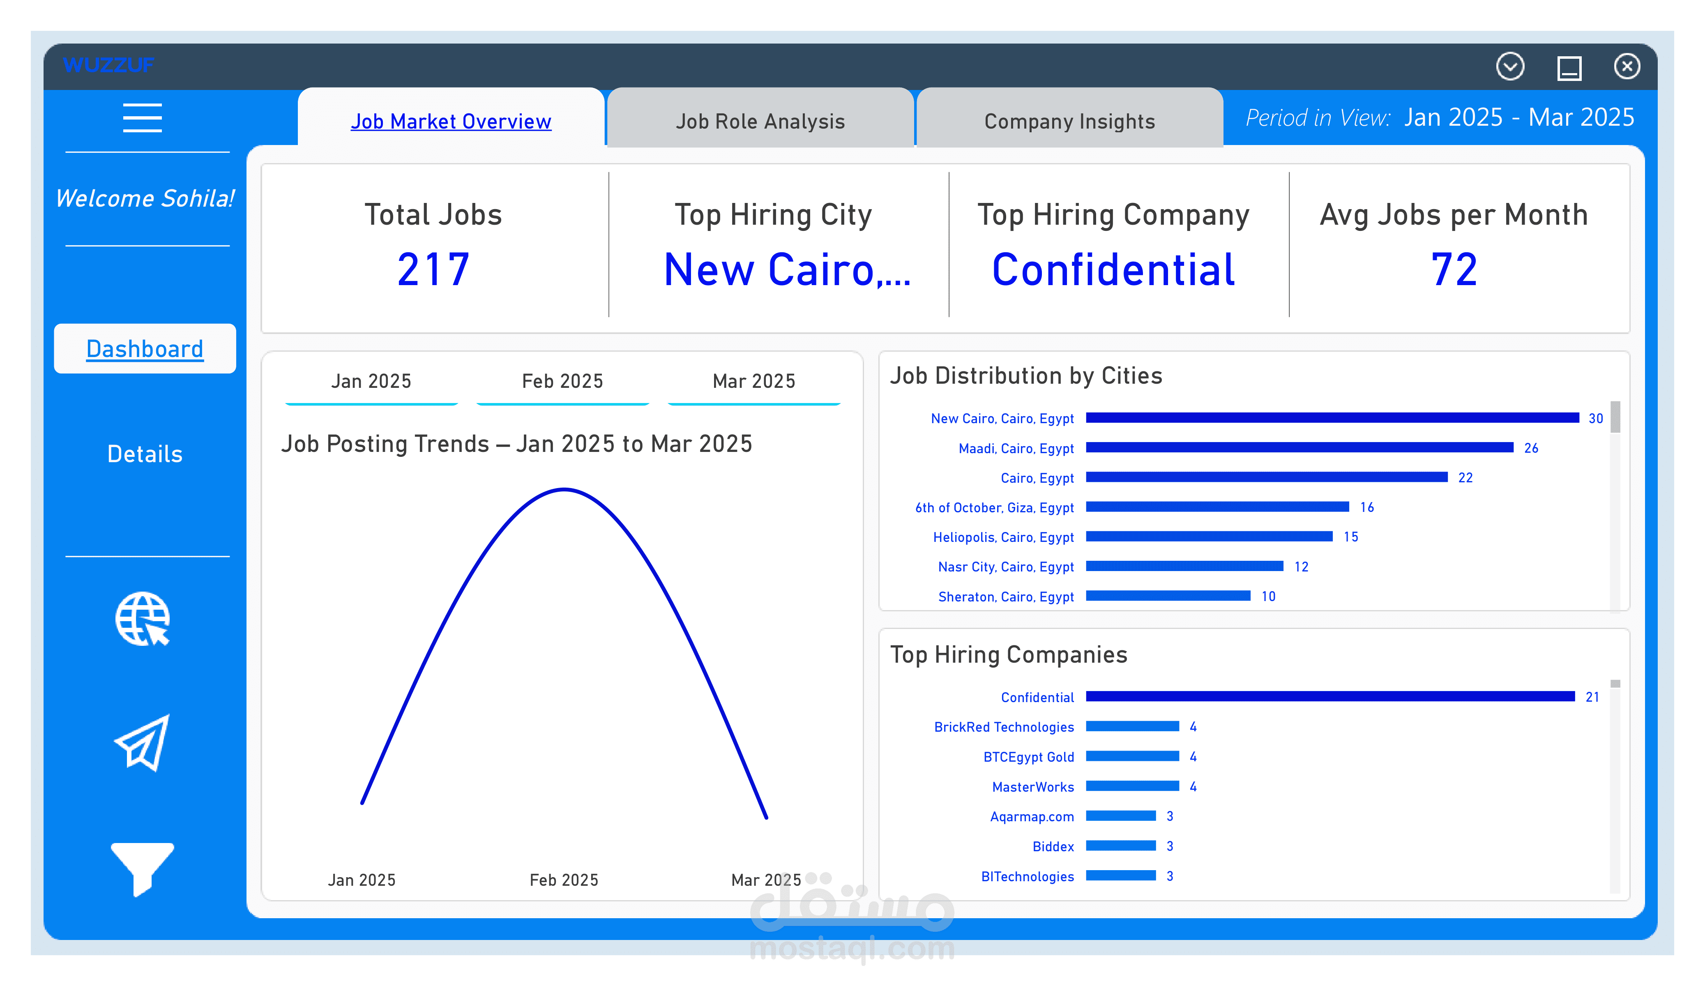Toggle the Feb 2025 month filter

point(562,382)
